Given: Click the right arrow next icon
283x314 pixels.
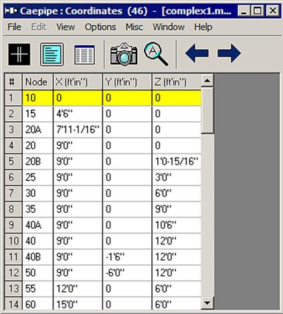Looking at the screenshot, I should coord(229,53).
